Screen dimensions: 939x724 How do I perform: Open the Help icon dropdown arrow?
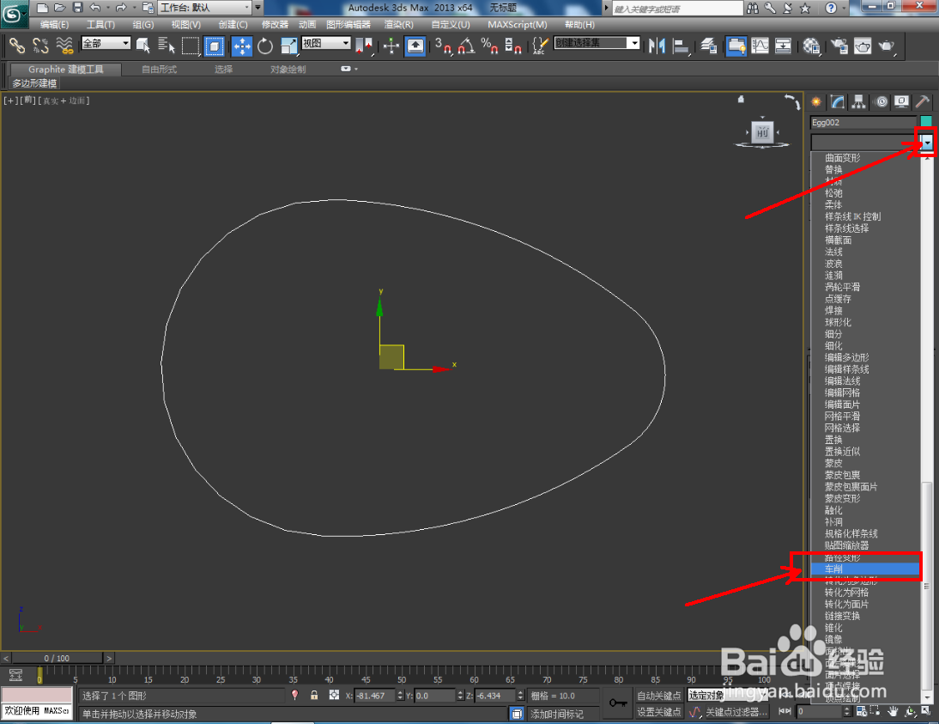842,8
